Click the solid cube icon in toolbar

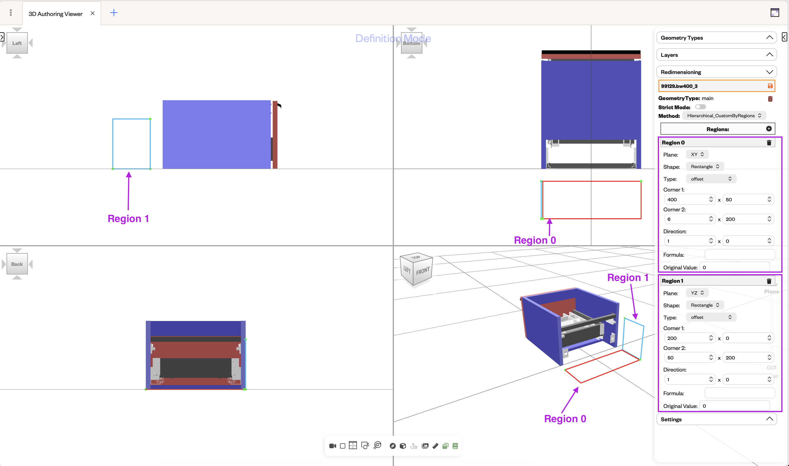(403, 446)
